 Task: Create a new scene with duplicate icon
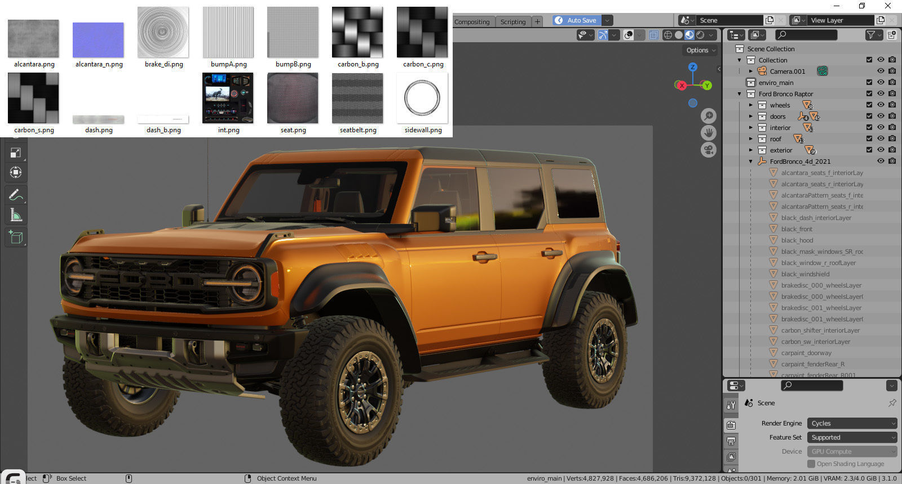tap(770, 20)
